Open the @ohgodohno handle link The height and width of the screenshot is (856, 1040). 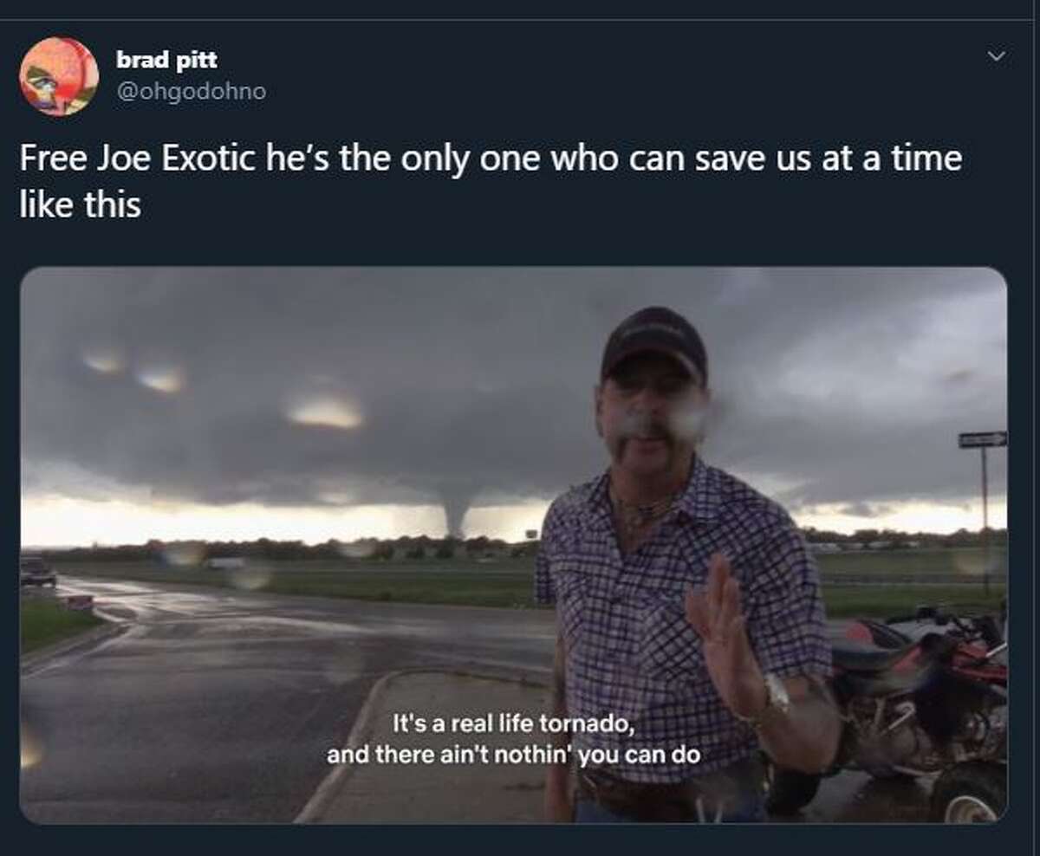191,91
